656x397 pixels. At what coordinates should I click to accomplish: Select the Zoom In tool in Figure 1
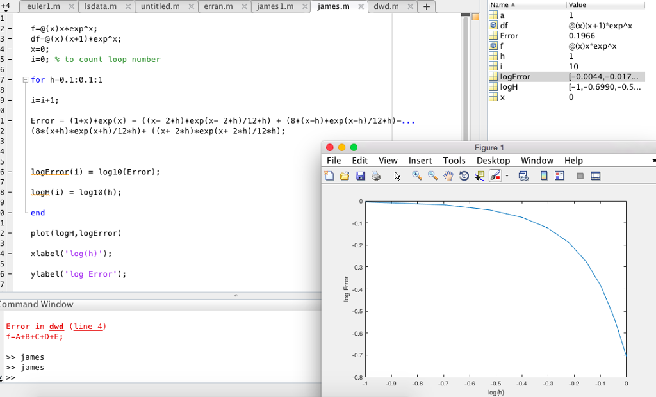(x=416, y=175)
